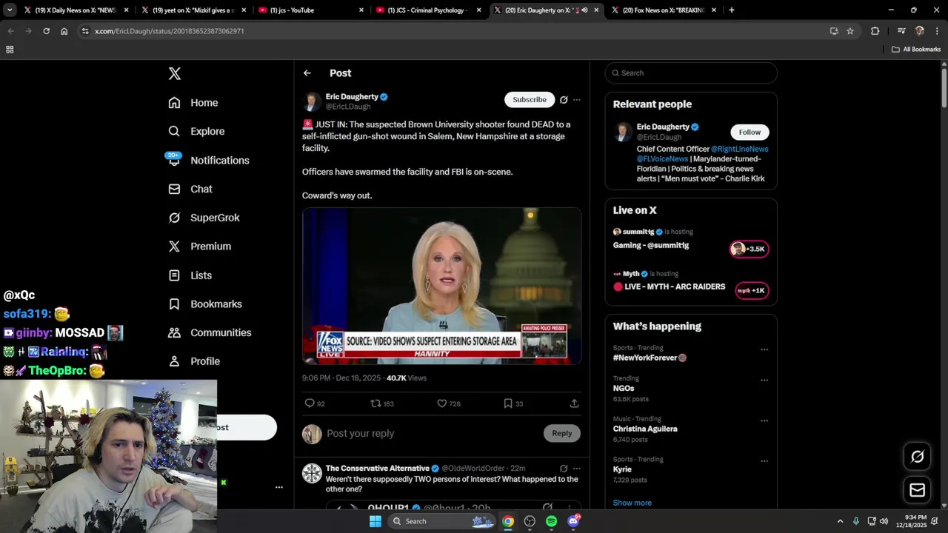948x533 pixels.
Task: Switch to the Fox News on X tab
Action: point(663,10)
